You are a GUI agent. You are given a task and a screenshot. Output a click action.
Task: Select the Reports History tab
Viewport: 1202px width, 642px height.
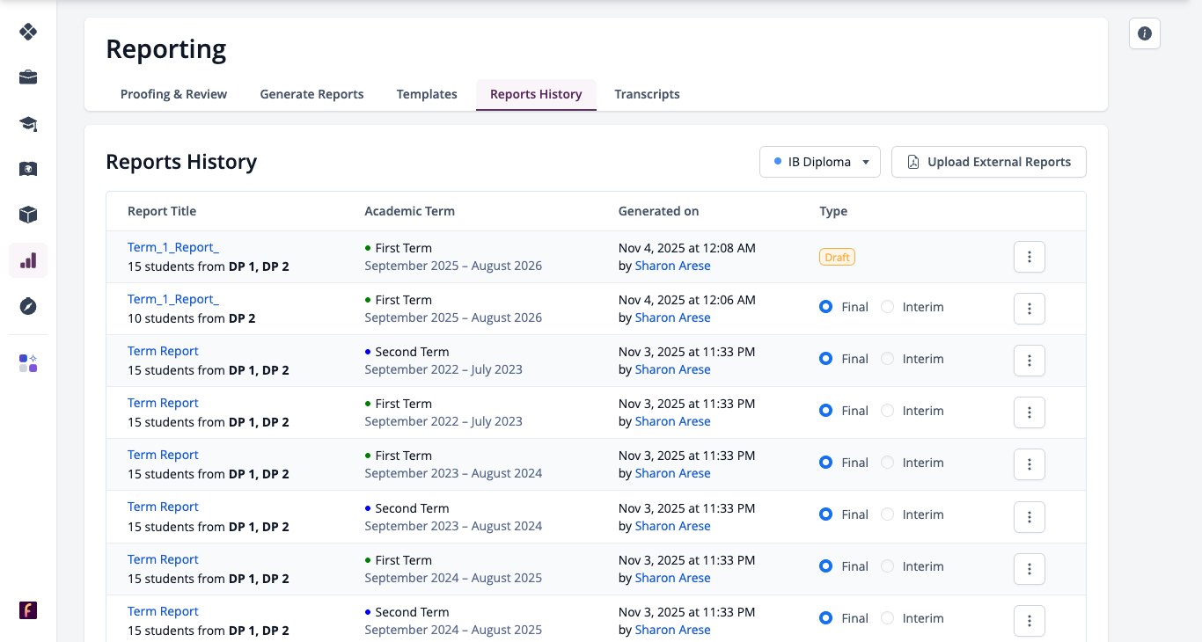point(536,94)
